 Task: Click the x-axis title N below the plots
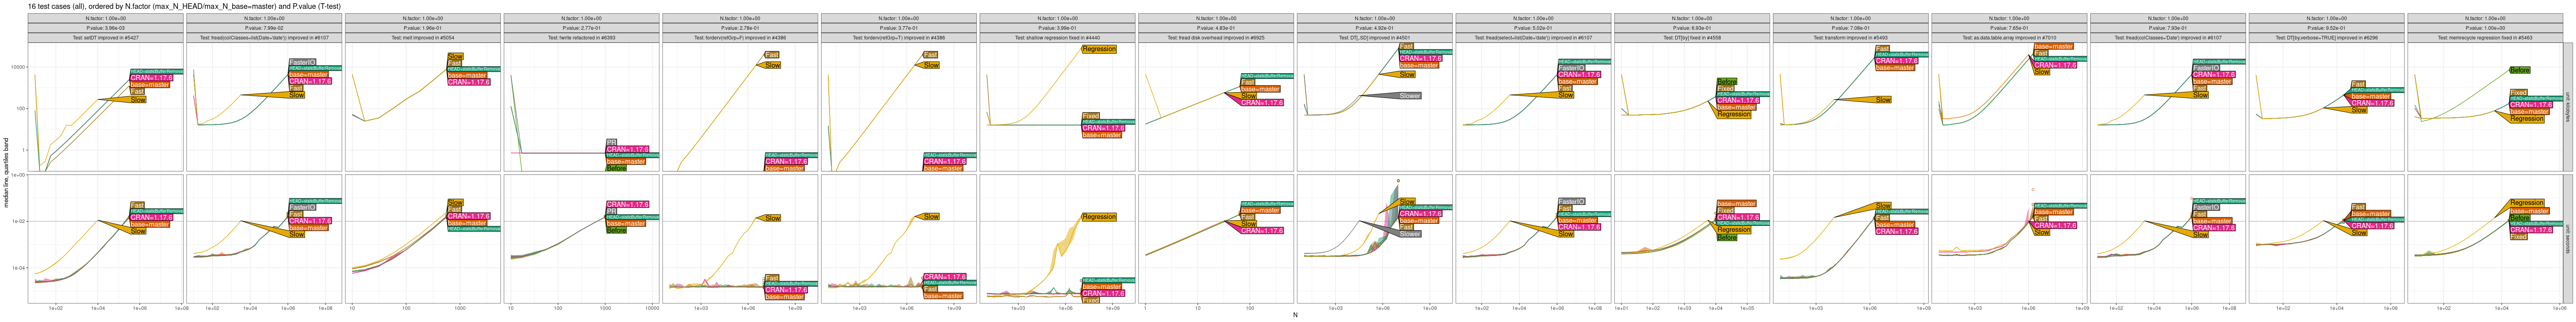pos(1295,315)
